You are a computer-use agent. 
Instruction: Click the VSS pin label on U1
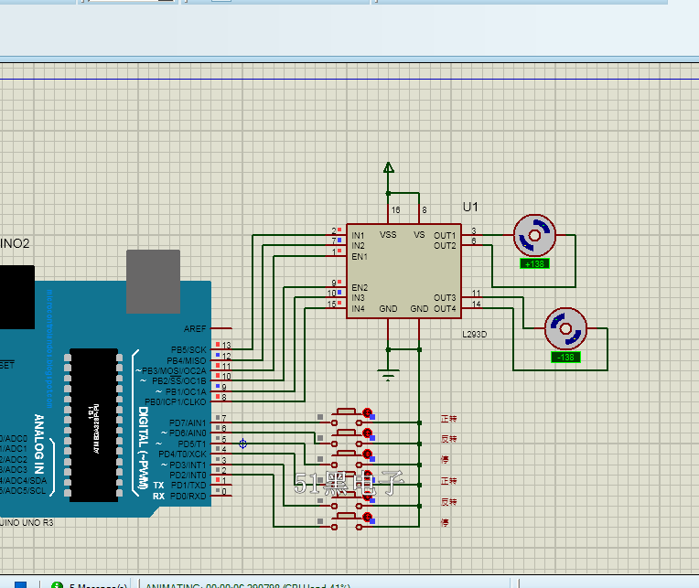(388, 235)
